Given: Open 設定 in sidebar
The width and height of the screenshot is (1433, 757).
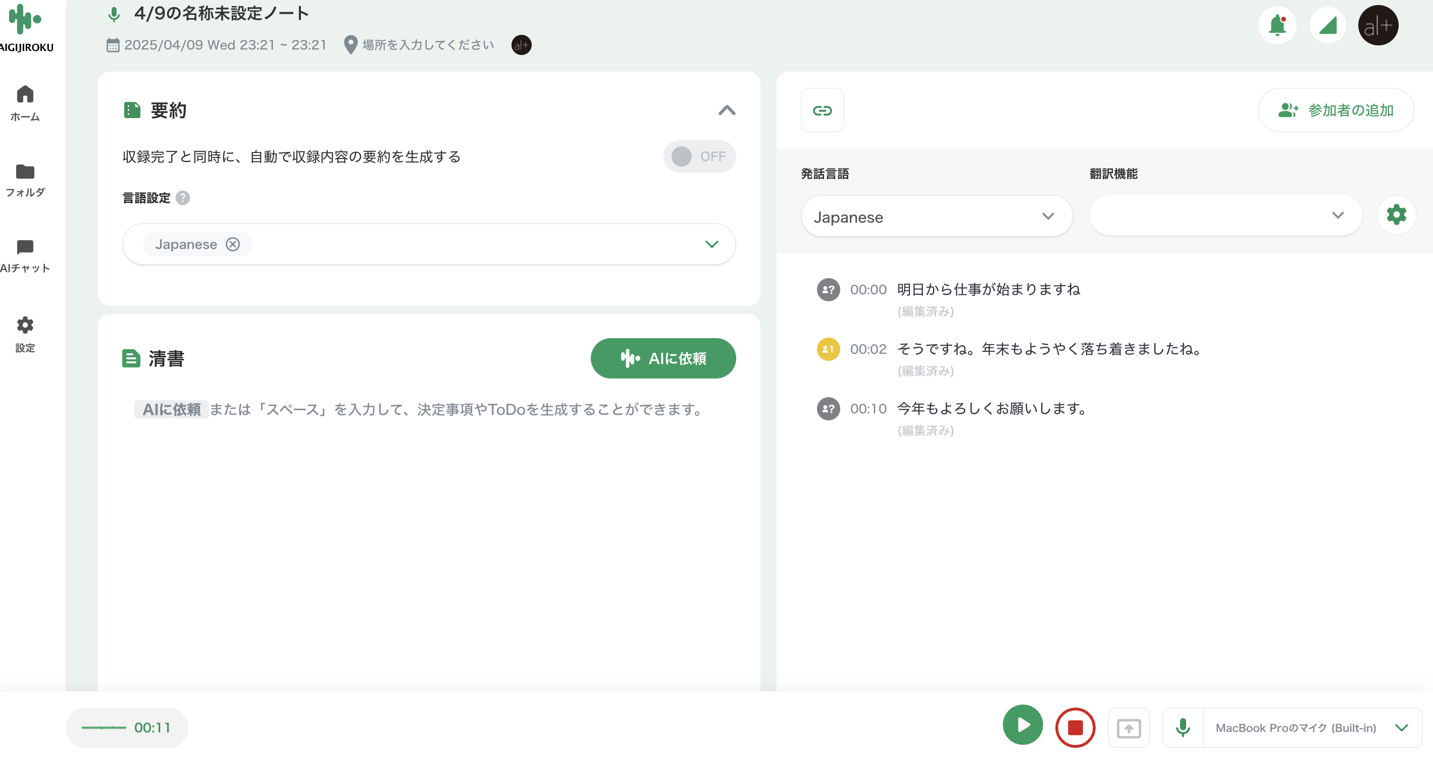Looking at the screenshot, I should [25, 335].
